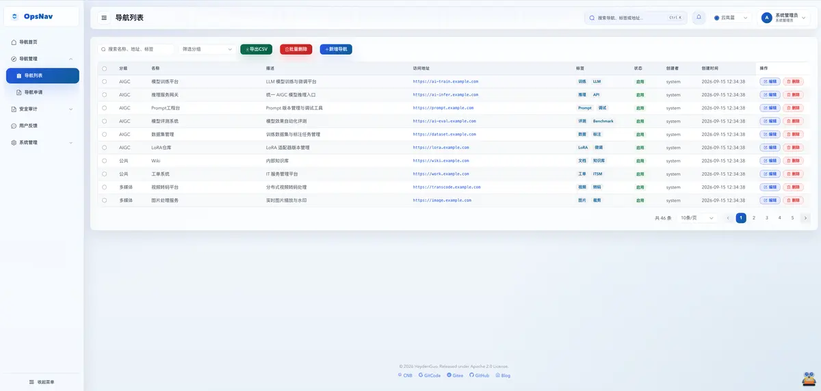
Task: Go to next page arrow in pagination
Action: [805, 218]
